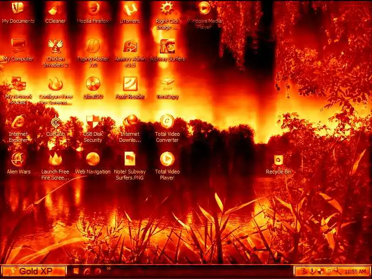The height and width of the screenshot is (279, 372).
Task: Open Windows Media Player desktop shortcut
Action: 204,15
